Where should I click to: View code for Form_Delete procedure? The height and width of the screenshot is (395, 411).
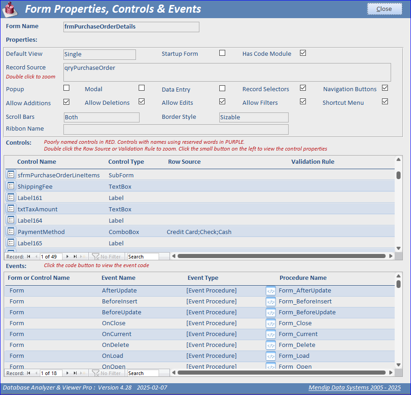(x=271, y=346)
